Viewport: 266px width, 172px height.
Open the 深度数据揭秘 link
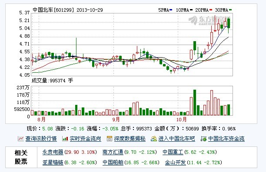[x=130, y=139]
